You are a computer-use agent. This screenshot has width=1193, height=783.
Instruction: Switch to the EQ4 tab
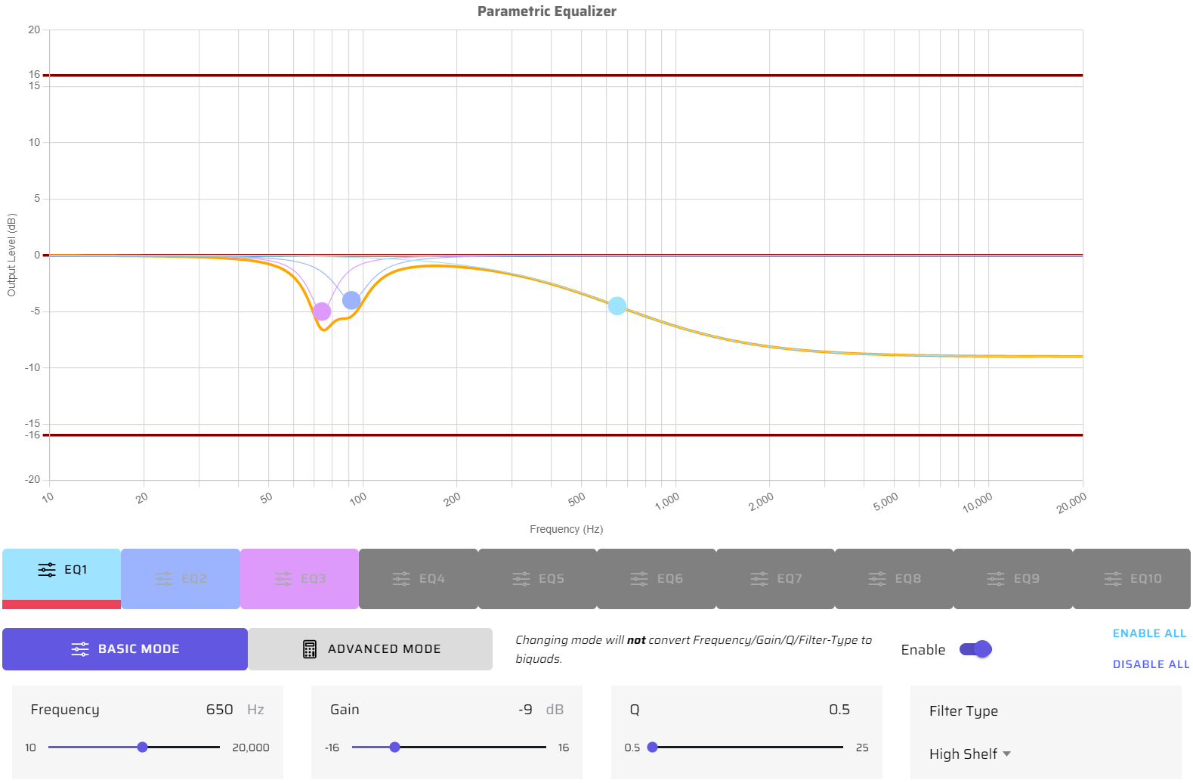pyautogui.click(x=419, y=579)
